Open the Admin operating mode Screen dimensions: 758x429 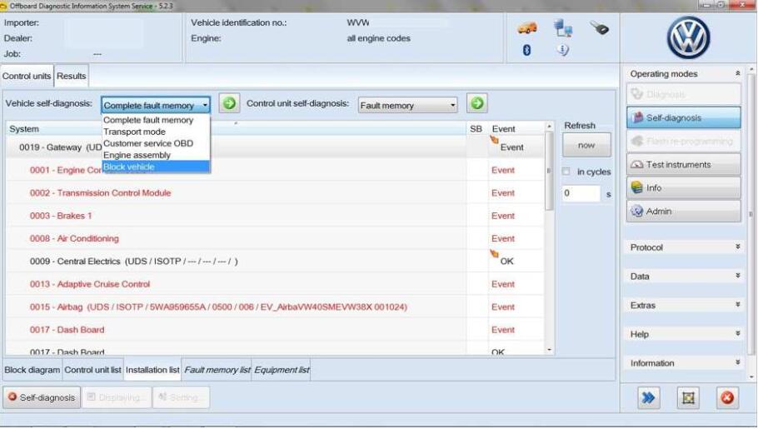tap(684, 212)
